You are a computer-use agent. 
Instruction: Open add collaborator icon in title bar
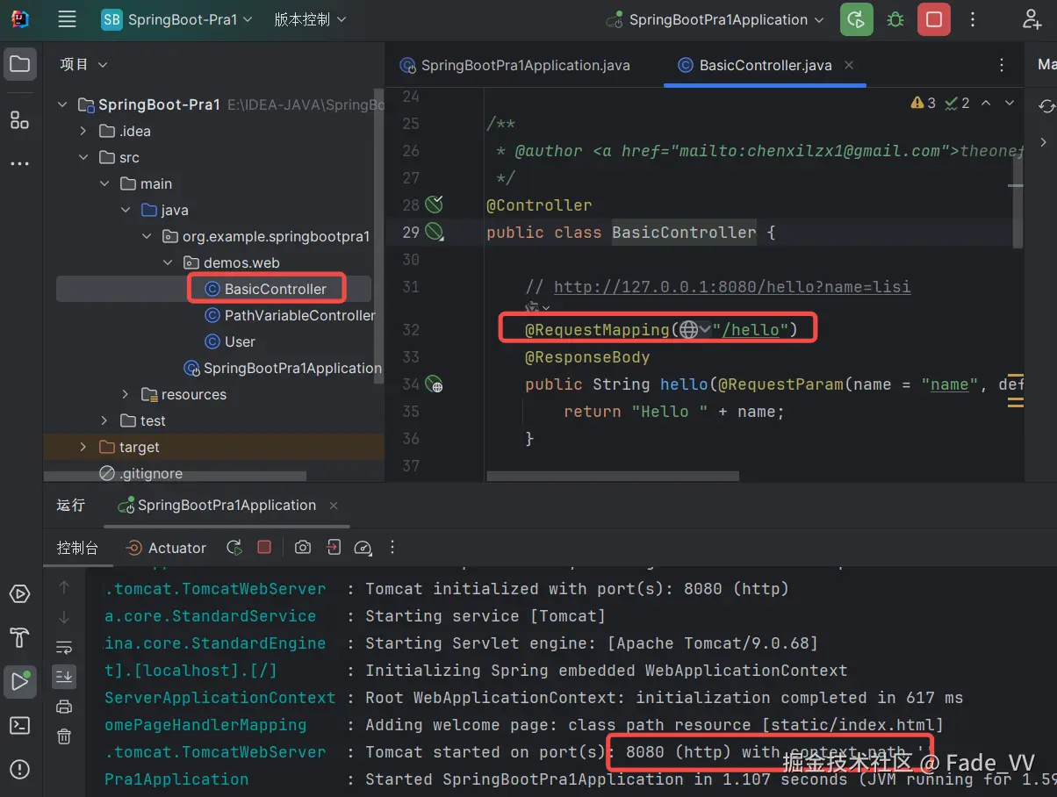pyautogui.click(x=1032, y=19)
